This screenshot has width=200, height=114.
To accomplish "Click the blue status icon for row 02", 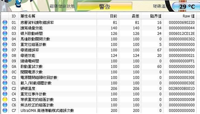I will point(5,28).
